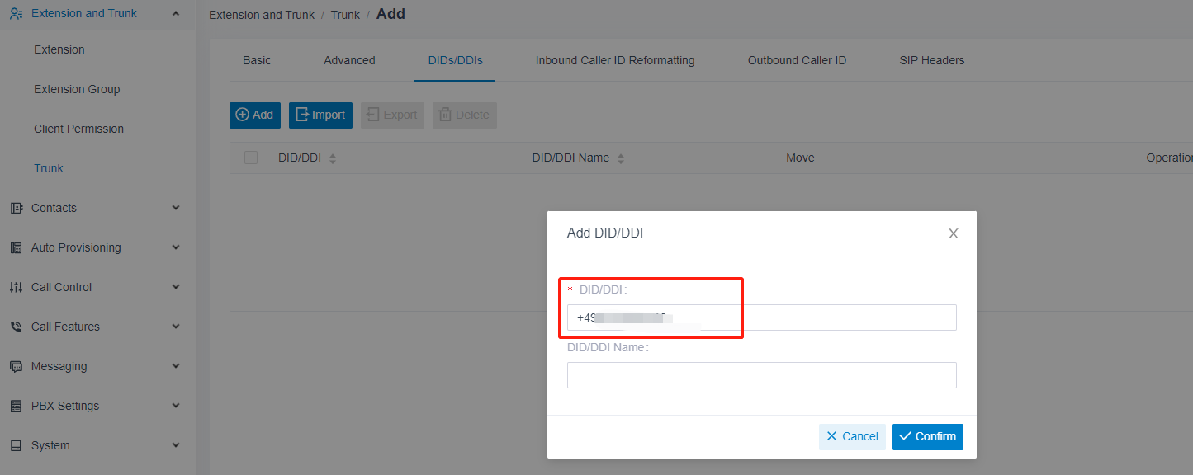Open Extension Group in the sidebar
Image resolution: width=1193 pixels, height=475 pixels.
pos(77,89)
